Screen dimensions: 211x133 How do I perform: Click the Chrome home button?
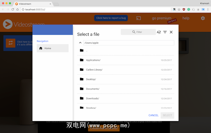coord(18,9)
